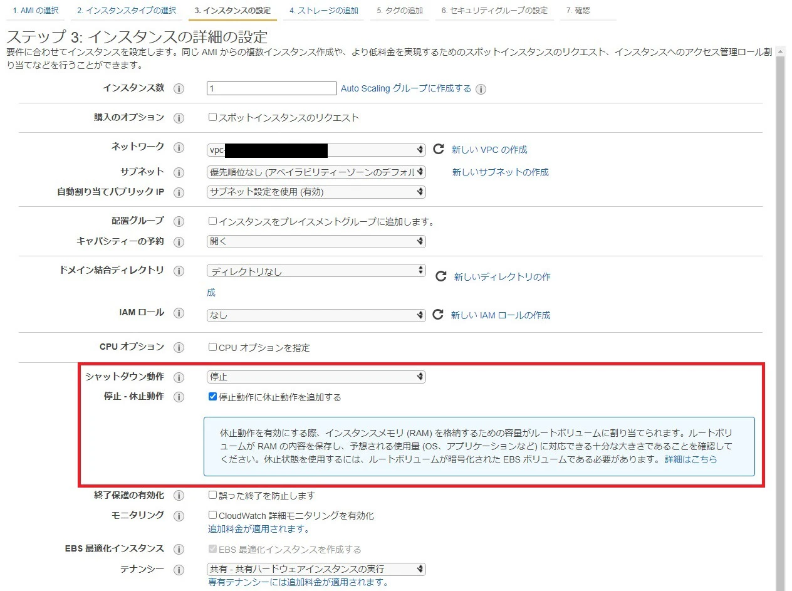Open info icon next to ドメイン結合ディレクトリ
The width and height of the screenshot is (792, 591).
[x=179, y=271]
